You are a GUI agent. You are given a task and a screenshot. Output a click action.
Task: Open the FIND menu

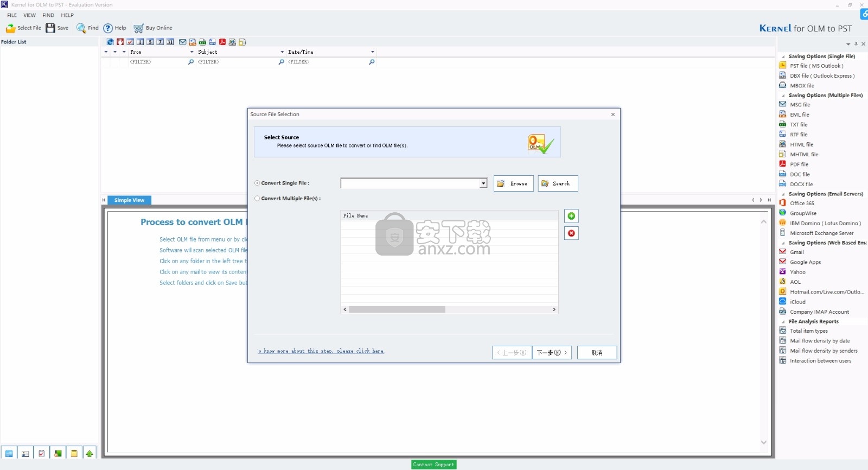(x=48, y=15)
